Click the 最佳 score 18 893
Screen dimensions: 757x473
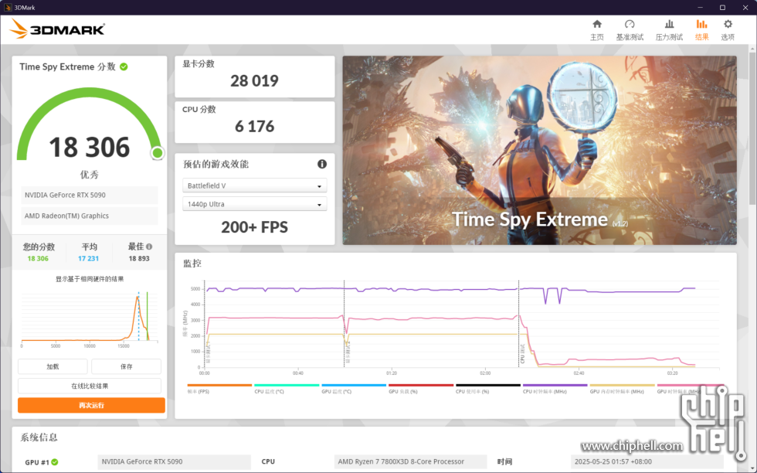click(x=139, y=258)
